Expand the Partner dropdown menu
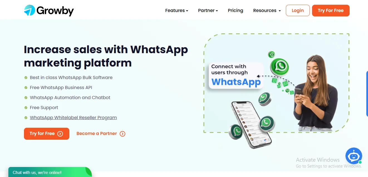This screenshot has height=177, width=368. pyautogui.click(x=208, y=11)
